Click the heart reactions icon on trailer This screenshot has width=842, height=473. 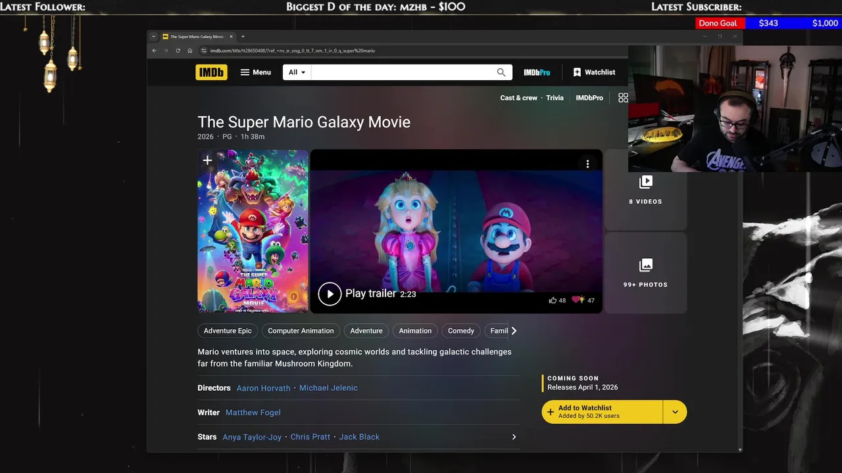[x=578, y=300]
